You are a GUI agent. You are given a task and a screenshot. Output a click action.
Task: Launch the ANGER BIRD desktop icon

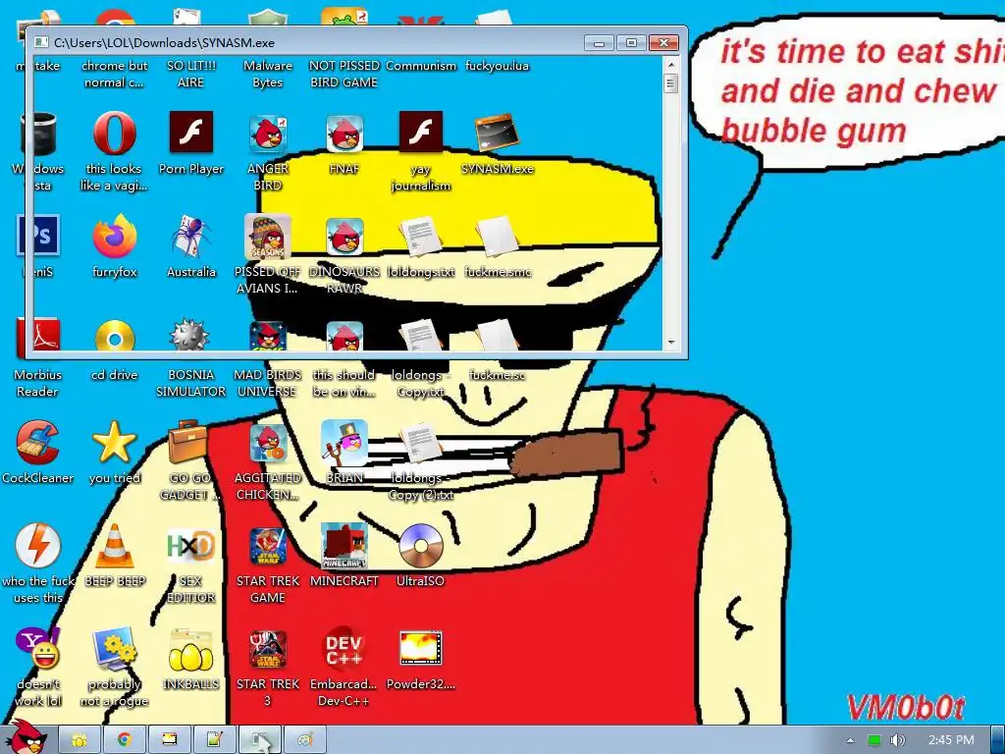[x=268, y=134]
